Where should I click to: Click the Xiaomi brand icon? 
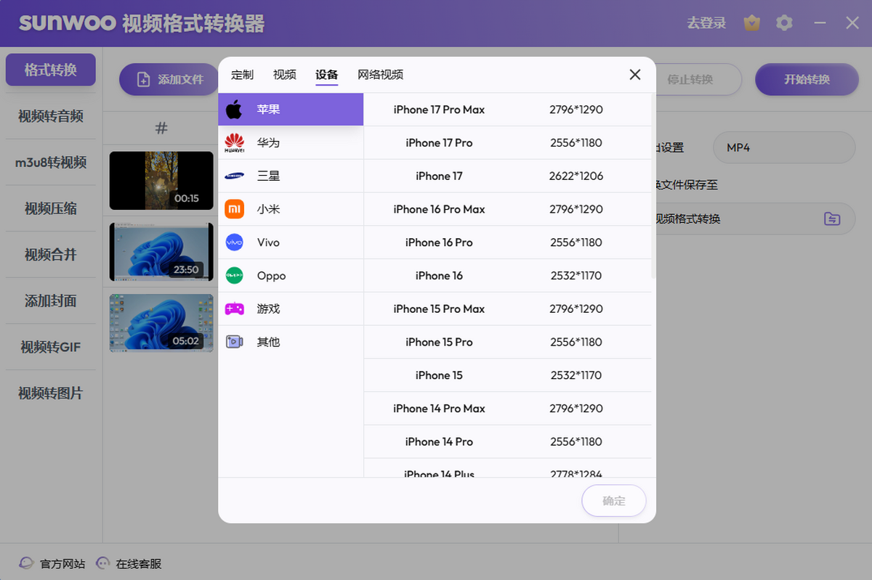coord(234,209)
